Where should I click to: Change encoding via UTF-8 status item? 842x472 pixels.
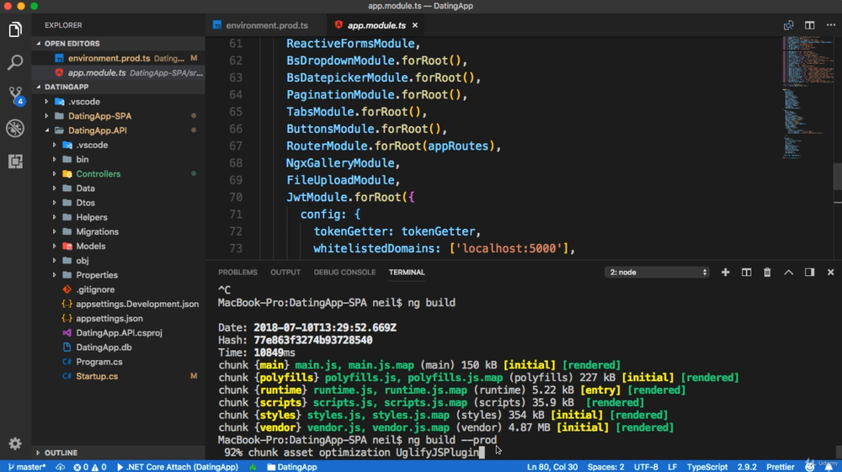point(646,467)
